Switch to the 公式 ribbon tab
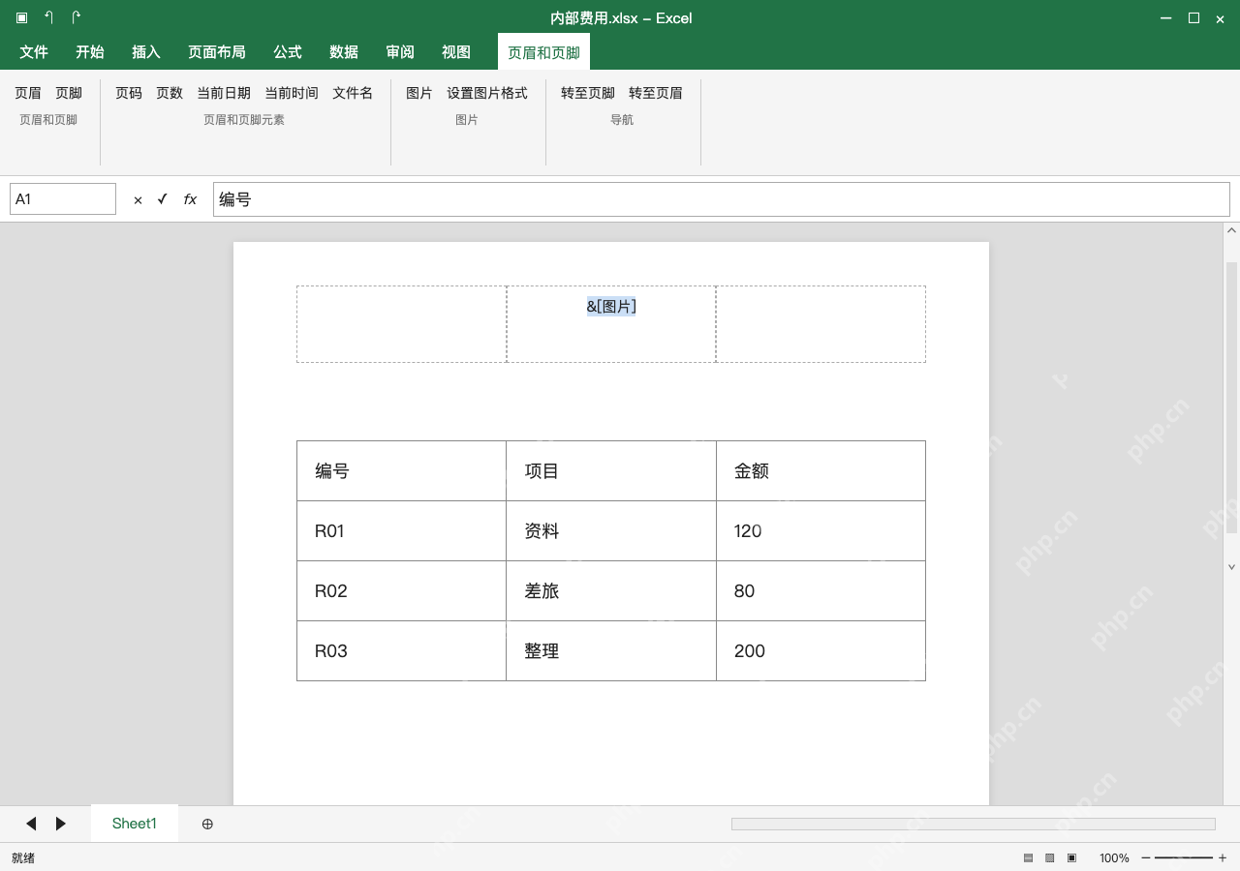This screenshot has width=1240, height=871. coord(288,52)
